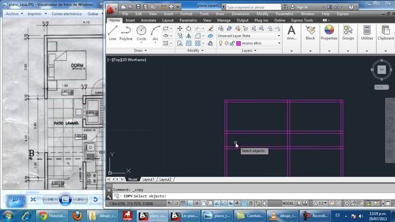Select the Circle tool

click(x=141, y=33)
